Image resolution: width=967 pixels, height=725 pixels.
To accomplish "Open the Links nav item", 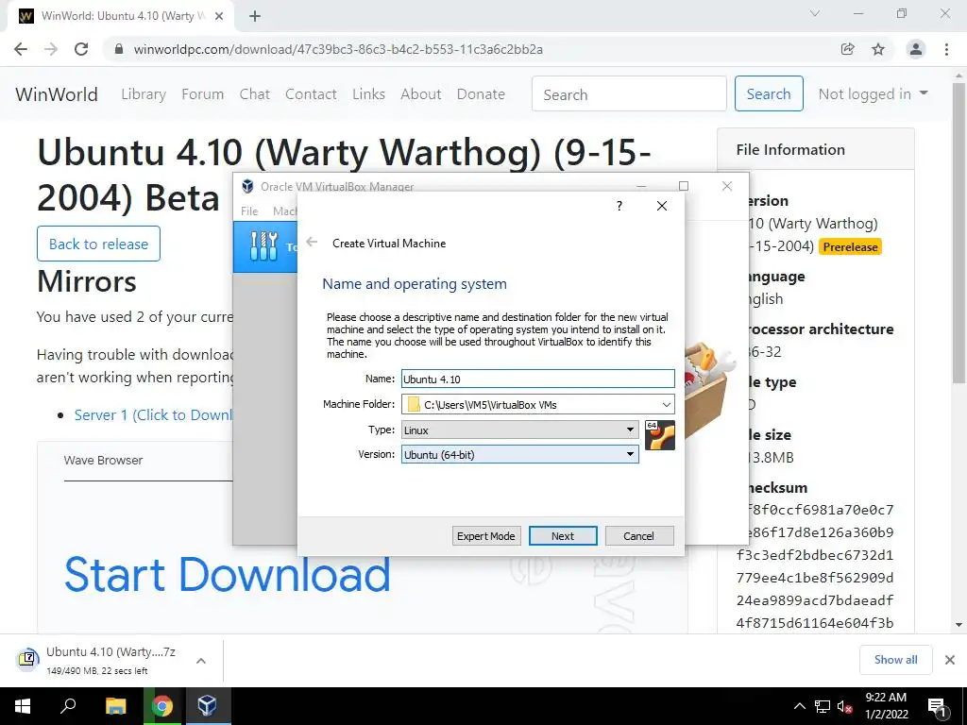I will tap(368, 93).
